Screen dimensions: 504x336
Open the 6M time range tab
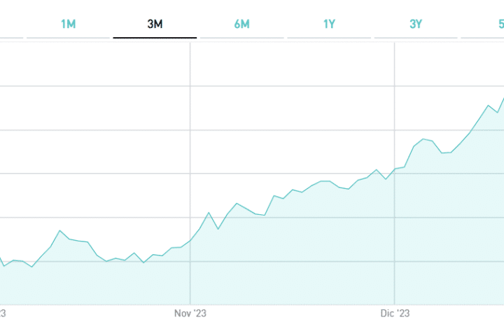point(241,24)
